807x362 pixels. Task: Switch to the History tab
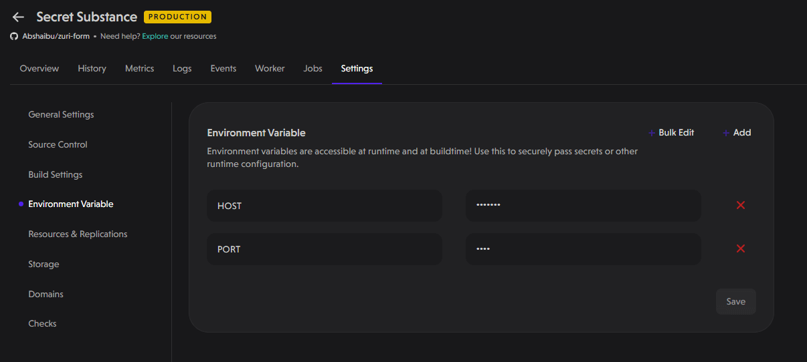[x=92, y=68]
